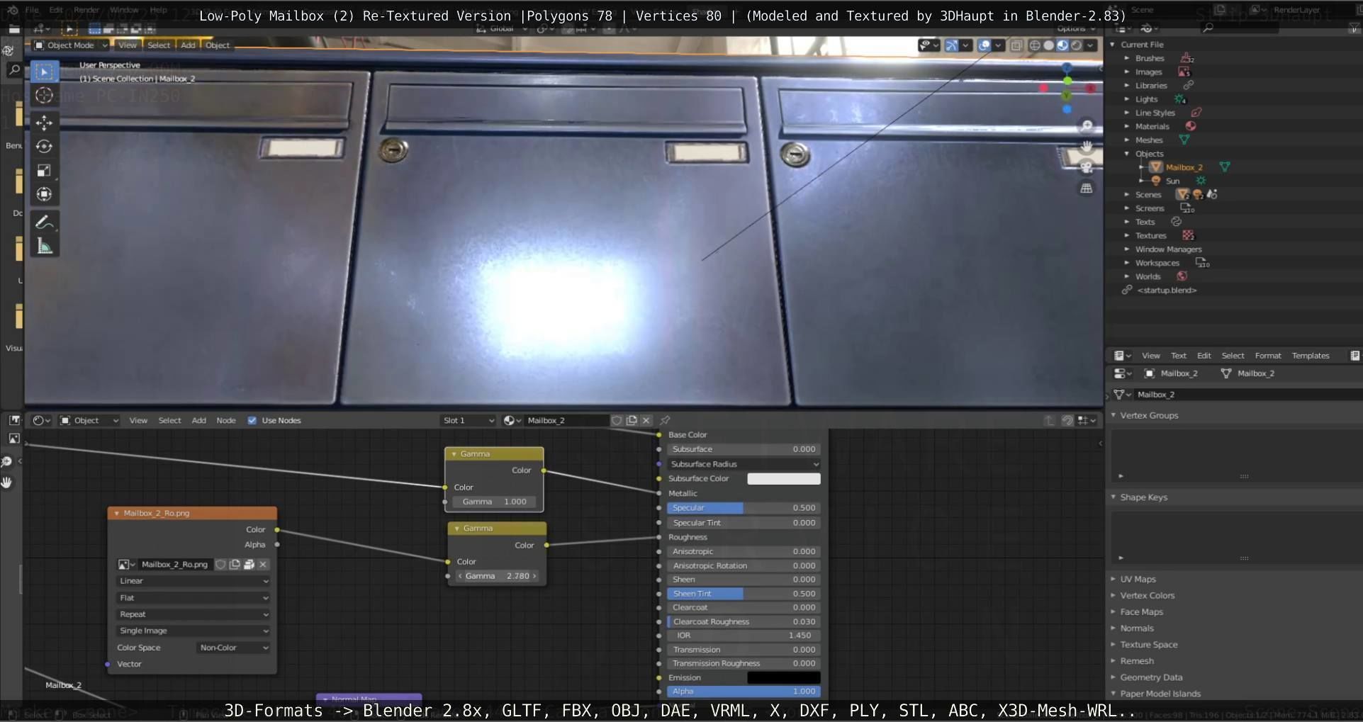The height and width of the screenshot is (722, 1363).
Task: Click new image icon in Mailbox_2_Ro.png node
Action: point(235,565)
